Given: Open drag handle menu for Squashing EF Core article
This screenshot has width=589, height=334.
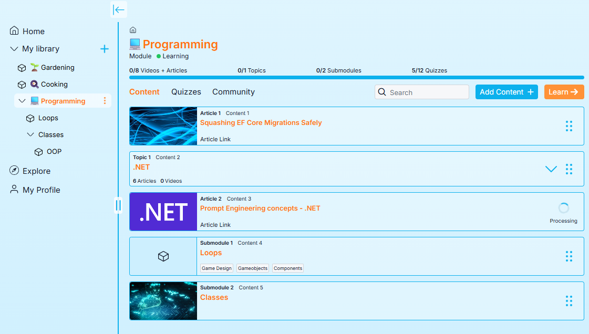Looking at the screenshot, I should [569, 126].
